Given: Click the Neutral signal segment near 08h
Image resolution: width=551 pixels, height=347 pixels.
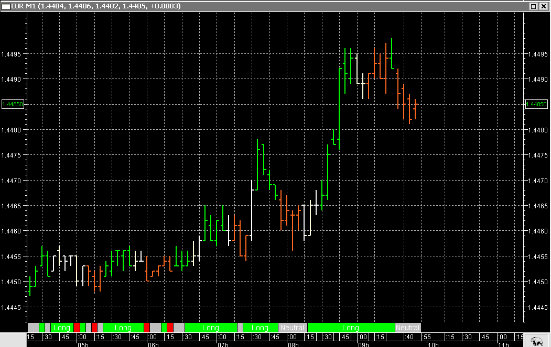Looking at the screenshot, I should point(293,328).
